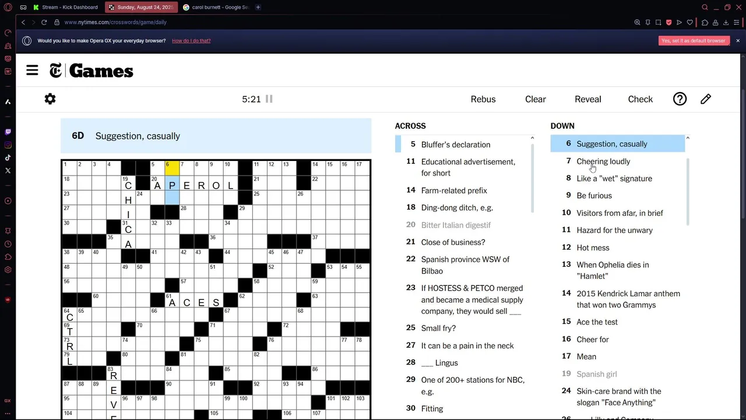Switch to the carol burnett Google Search tab

tap(216, 7)
